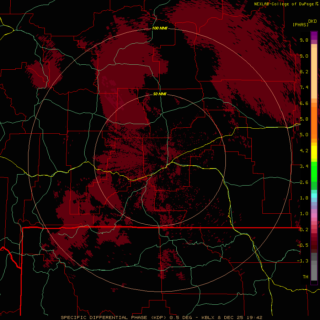
Task: Click the 5.0 value on the color scale
Action: coord(304,135)
